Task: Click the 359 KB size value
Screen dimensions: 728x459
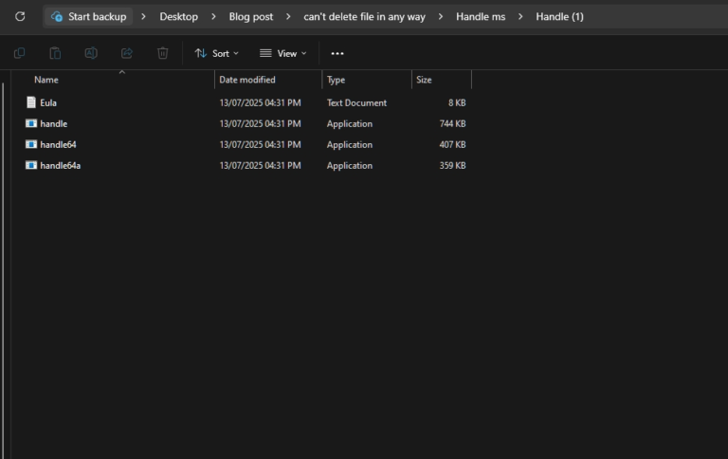Action: pyautogui.click(x=453, y=165)
